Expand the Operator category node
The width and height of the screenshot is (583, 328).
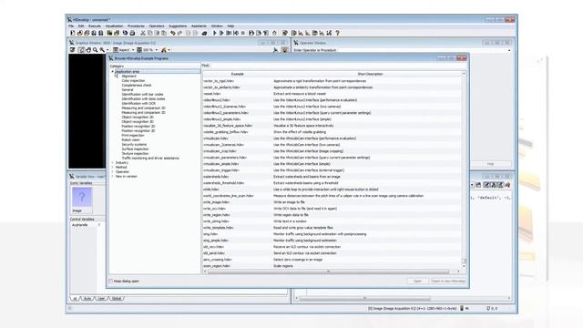click(113, 172)
